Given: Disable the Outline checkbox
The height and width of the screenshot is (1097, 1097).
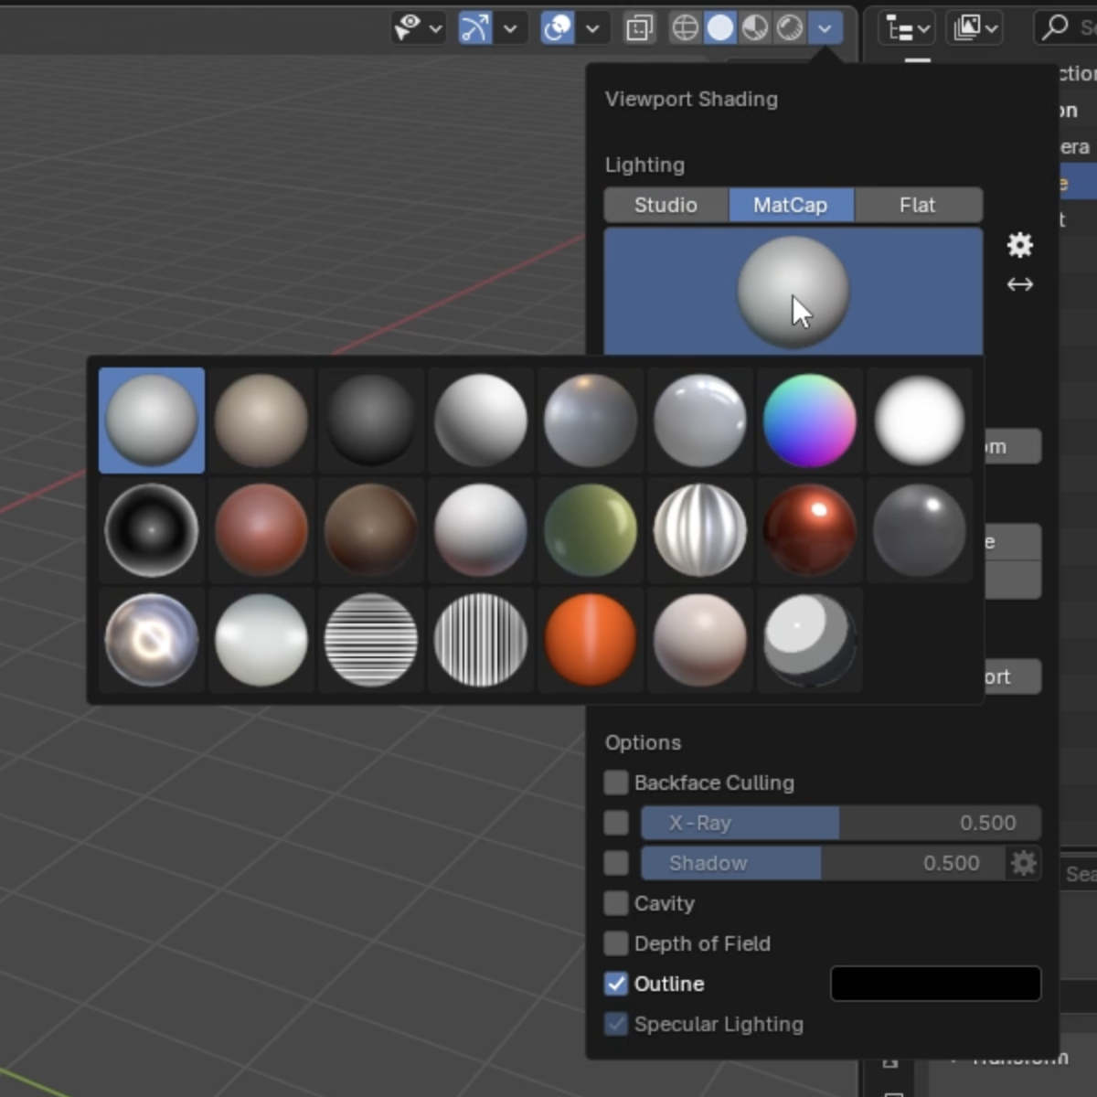Looking at the screenshot, I should point(616,984).
